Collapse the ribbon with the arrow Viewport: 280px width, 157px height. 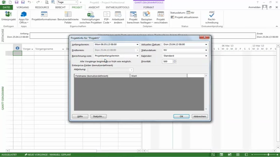click(277, 26)
